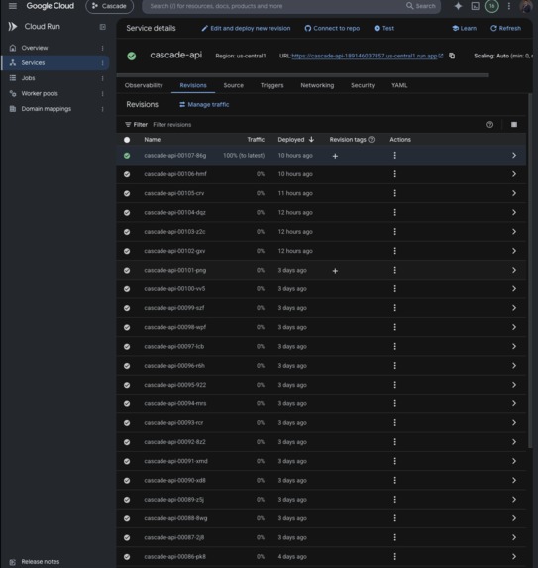This screenshot has width=538, height=568.
Task: Select revision cascade-api-00105-crv status circle
Action: pos(127,193)
